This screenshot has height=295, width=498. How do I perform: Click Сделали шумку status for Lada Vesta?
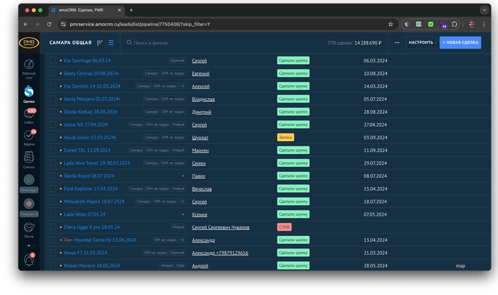pos(293,214)
